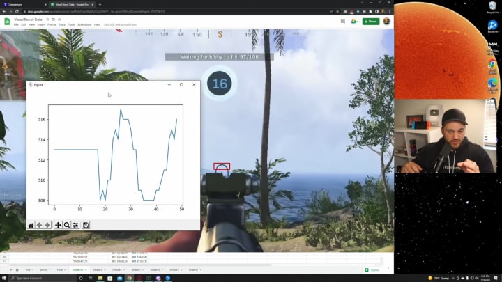Click the Save figure icon in Figure 1
Viewport: 502px width, 282px height.
pyautogui.click(x=86, y=225)
